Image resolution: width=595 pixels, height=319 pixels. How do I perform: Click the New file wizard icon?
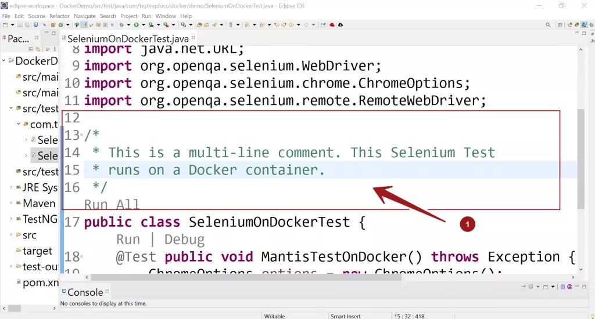coord(5,24)
